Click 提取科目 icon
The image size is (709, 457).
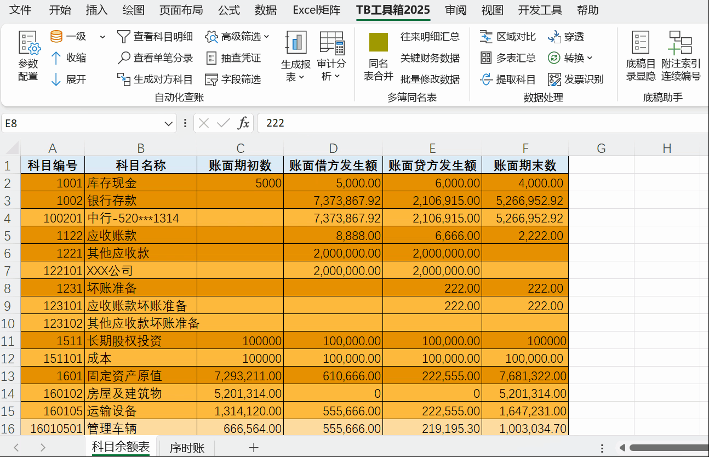click(x=486, y=79)
